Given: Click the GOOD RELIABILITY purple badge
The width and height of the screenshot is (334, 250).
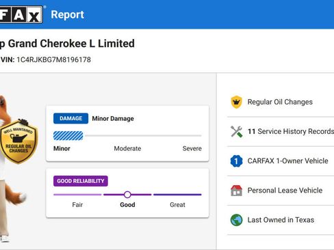Looking at the screenshot, I should [81, 181].
